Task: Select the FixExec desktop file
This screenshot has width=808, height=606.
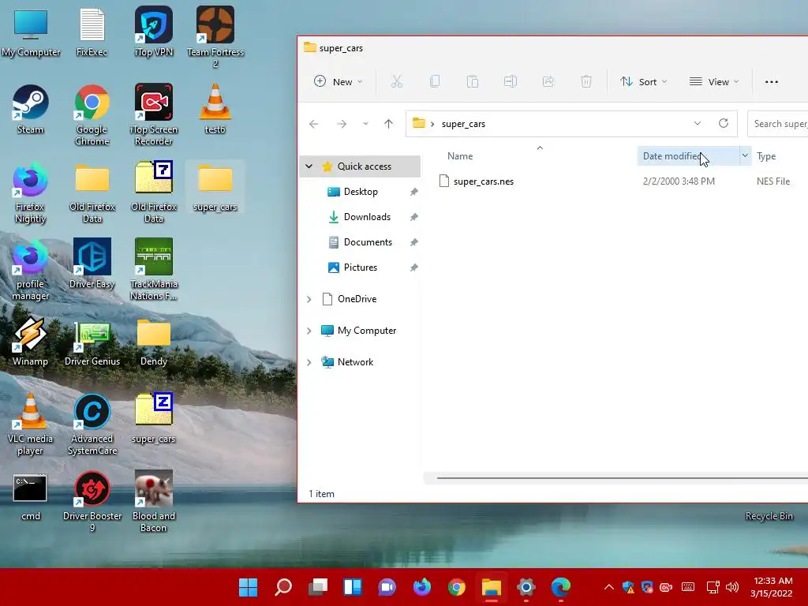Action: click(92, 32)
